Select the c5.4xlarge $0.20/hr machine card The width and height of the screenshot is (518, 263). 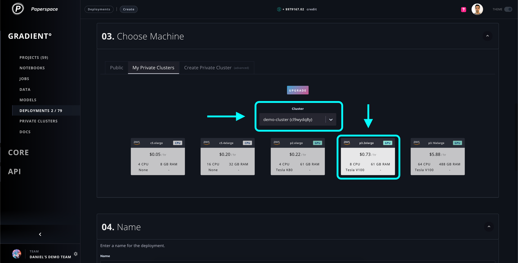[228, 156]
